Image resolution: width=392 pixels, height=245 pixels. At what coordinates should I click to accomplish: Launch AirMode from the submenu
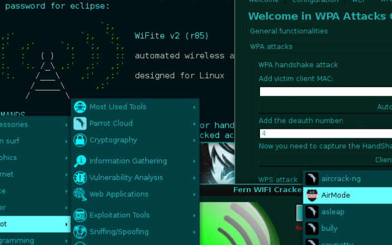coord(347,195)
